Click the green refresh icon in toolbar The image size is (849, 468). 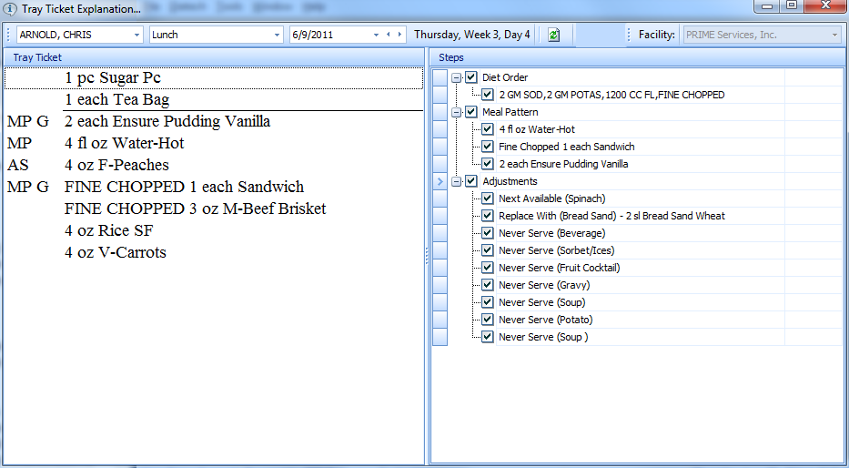pyautogui.click(x=553, y=35)
